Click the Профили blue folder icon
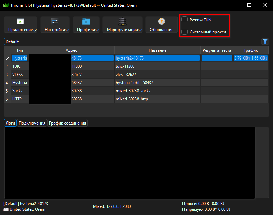Viewport: 273px width, 215px height. [x=86, y=21]
